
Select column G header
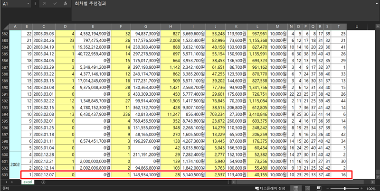[145, 27]
